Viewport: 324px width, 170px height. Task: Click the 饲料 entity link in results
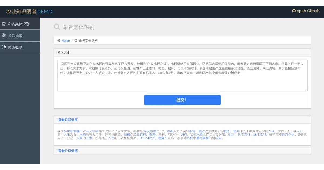click(184, 134)
